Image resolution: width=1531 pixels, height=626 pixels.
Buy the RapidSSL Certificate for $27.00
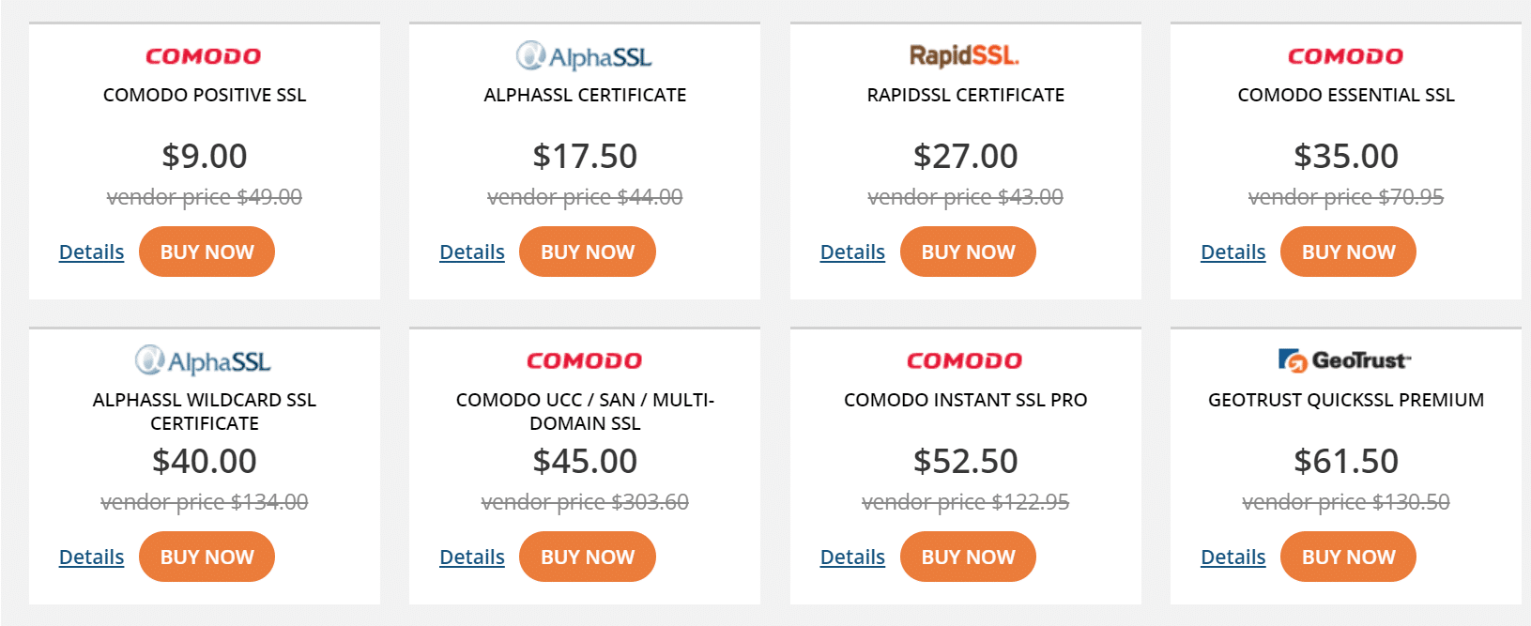[968, 252]
